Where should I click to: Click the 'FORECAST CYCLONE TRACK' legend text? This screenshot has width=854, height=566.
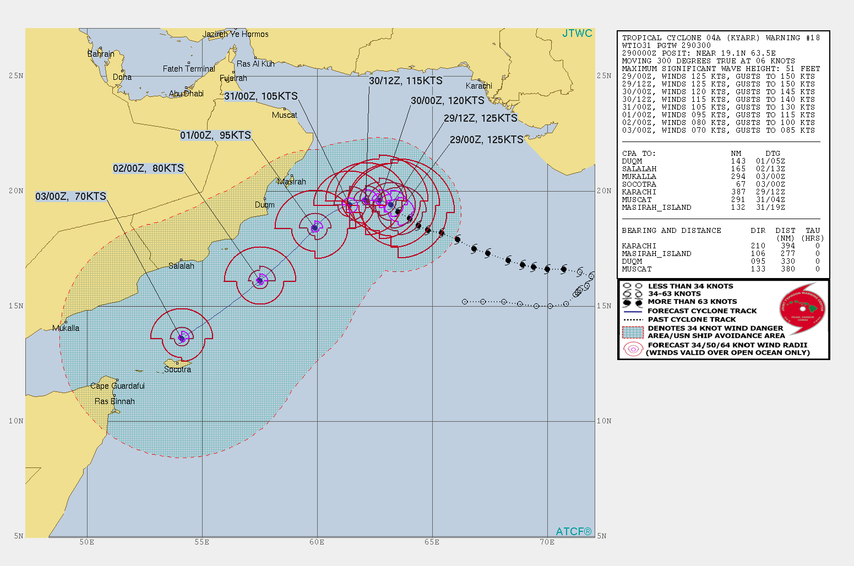pyautogui.click(x=702, y=311)
